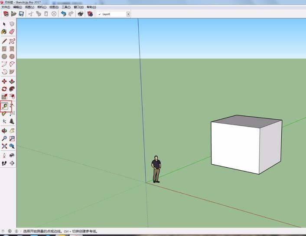The width and height of the screenshot is (306, 236).
Task: Select the Pan hand tool
Action: (x=12, y=131)
